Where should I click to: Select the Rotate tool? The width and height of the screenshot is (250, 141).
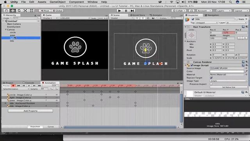point(19,11)
